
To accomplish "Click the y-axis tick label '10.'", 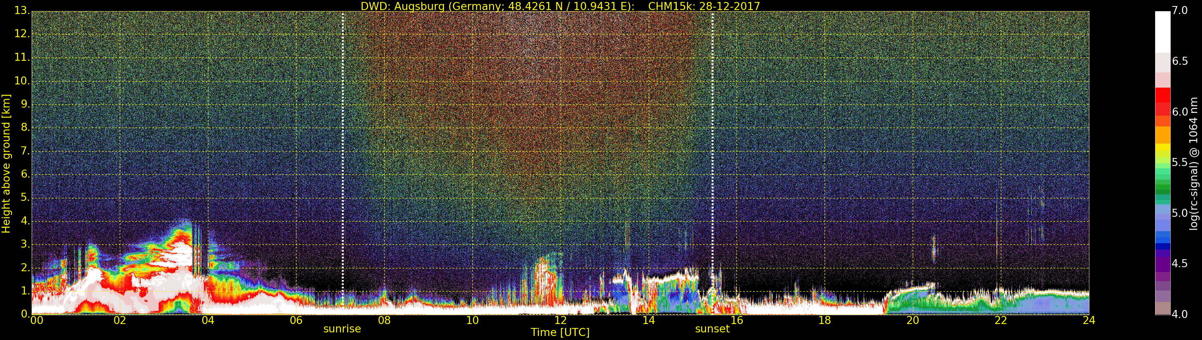I will [x=22, y=80].
